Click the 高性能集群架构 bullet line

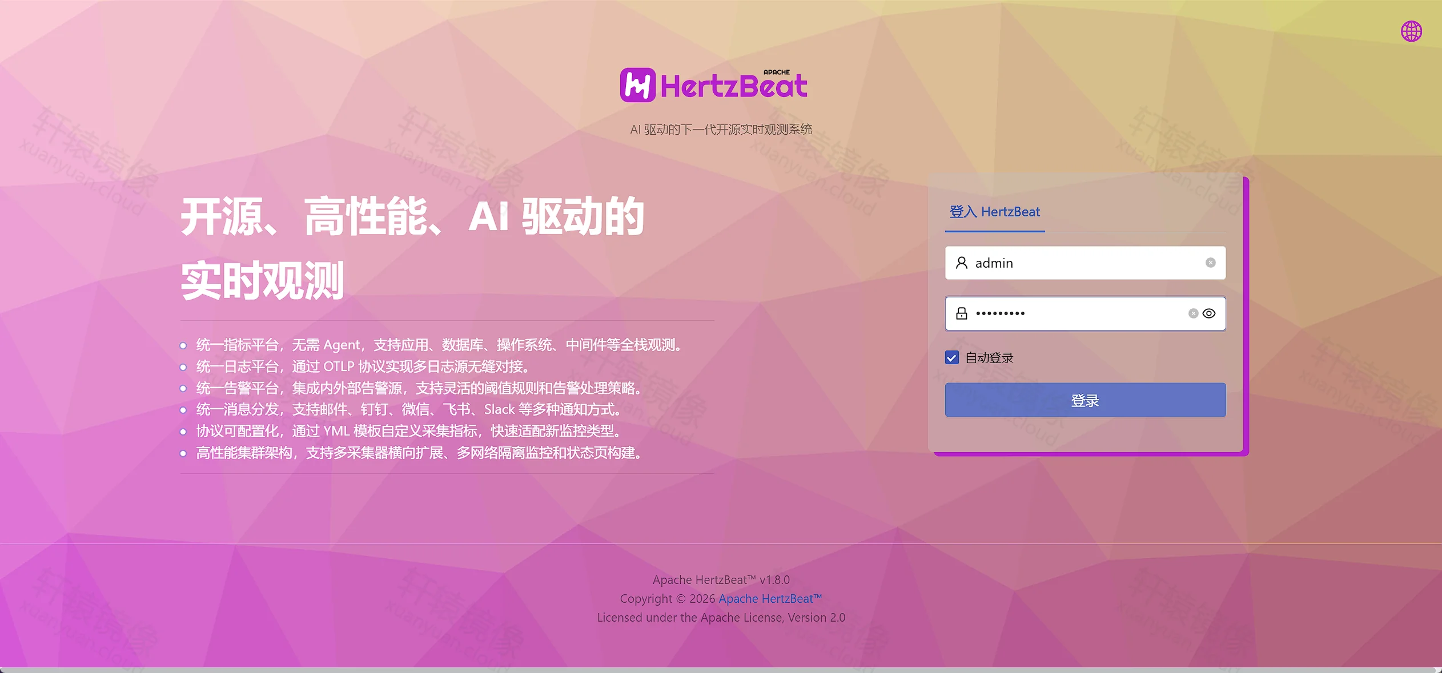(x=420, y=453)
